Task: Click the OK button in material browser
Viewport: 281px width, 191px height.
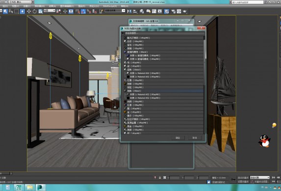Action: pos(178,138)
